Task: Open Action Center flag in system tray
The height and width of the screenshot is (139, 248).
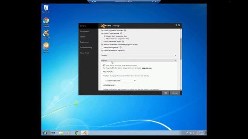Action: (x=188, y=133)
